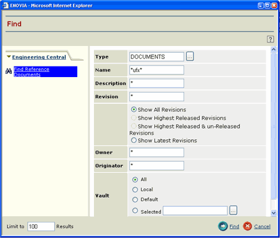Image resolution: width=280 pixels, height=238 pixels.
Task: Click into the Revision input field
Action: click(x=157, y=96)
